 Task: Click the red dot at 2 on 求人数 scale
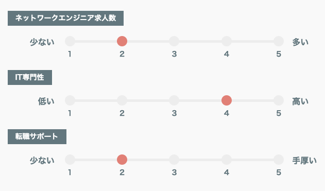pos(122,41)
